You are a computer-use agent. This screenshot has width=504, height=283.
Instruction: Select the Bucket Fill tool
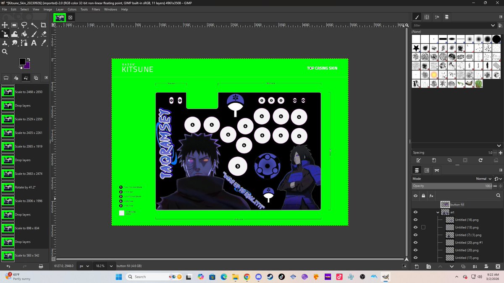pyautogui.click(x=24, y=34)
